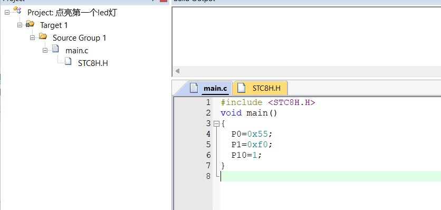Place cursor on line P0=0x55;
This screenshot has height=210, width=441.
252,134
